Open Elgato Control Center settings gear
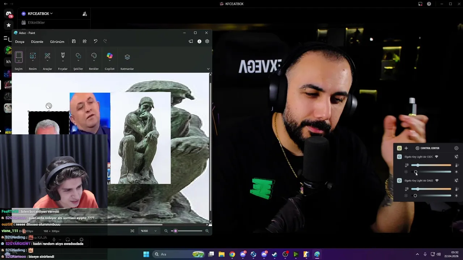 (x=456, y=148)
